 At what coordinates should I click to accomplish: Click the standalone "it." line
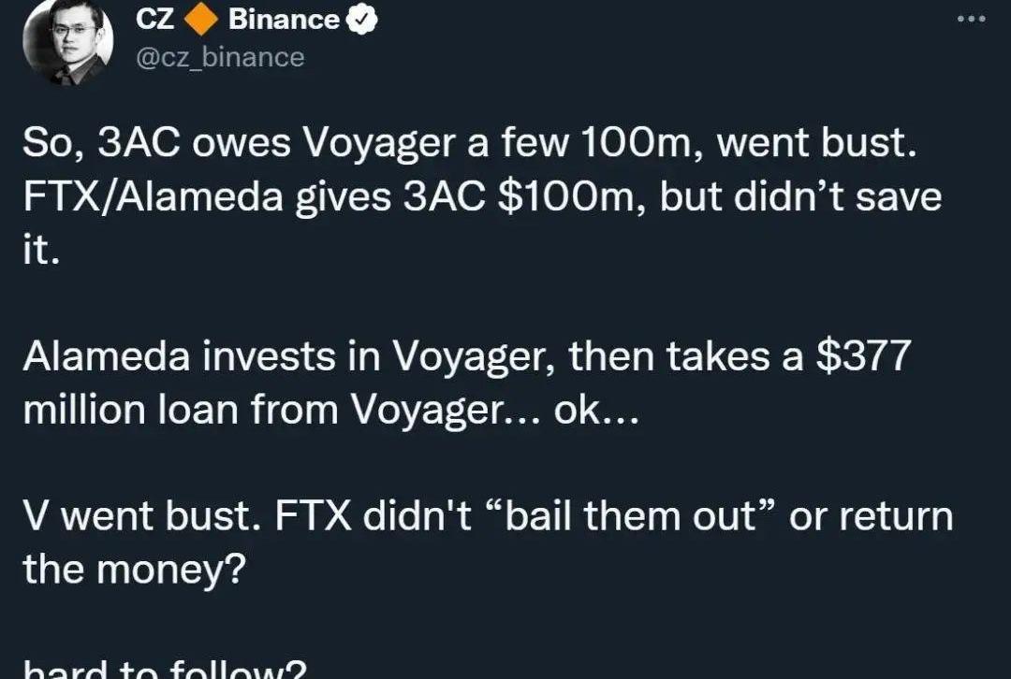[x=41, y=253]
